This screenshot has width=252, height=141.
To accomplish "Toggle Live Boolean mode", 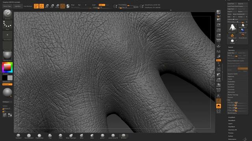I will click(x=28, y=6).
